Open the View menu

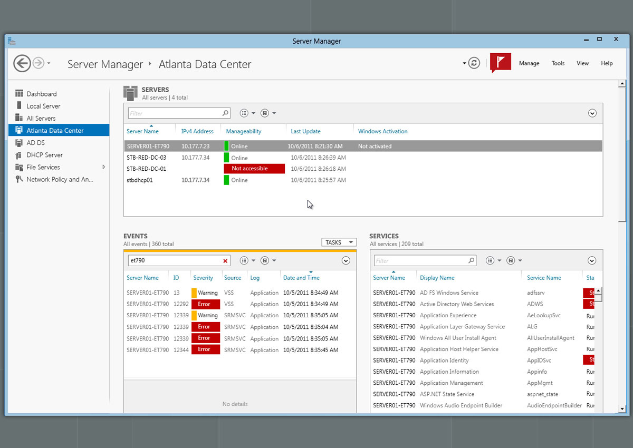click(582, 63)
